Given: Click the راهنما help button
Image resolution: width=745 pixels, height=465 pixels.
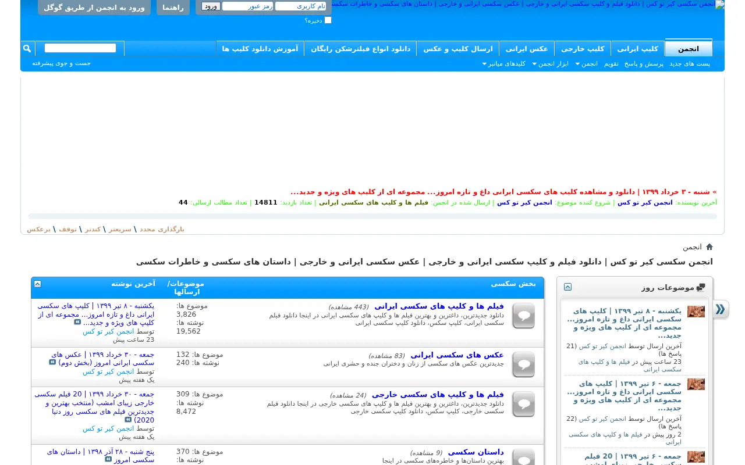Looking at the screenshot, I should (x=173, y=8).
